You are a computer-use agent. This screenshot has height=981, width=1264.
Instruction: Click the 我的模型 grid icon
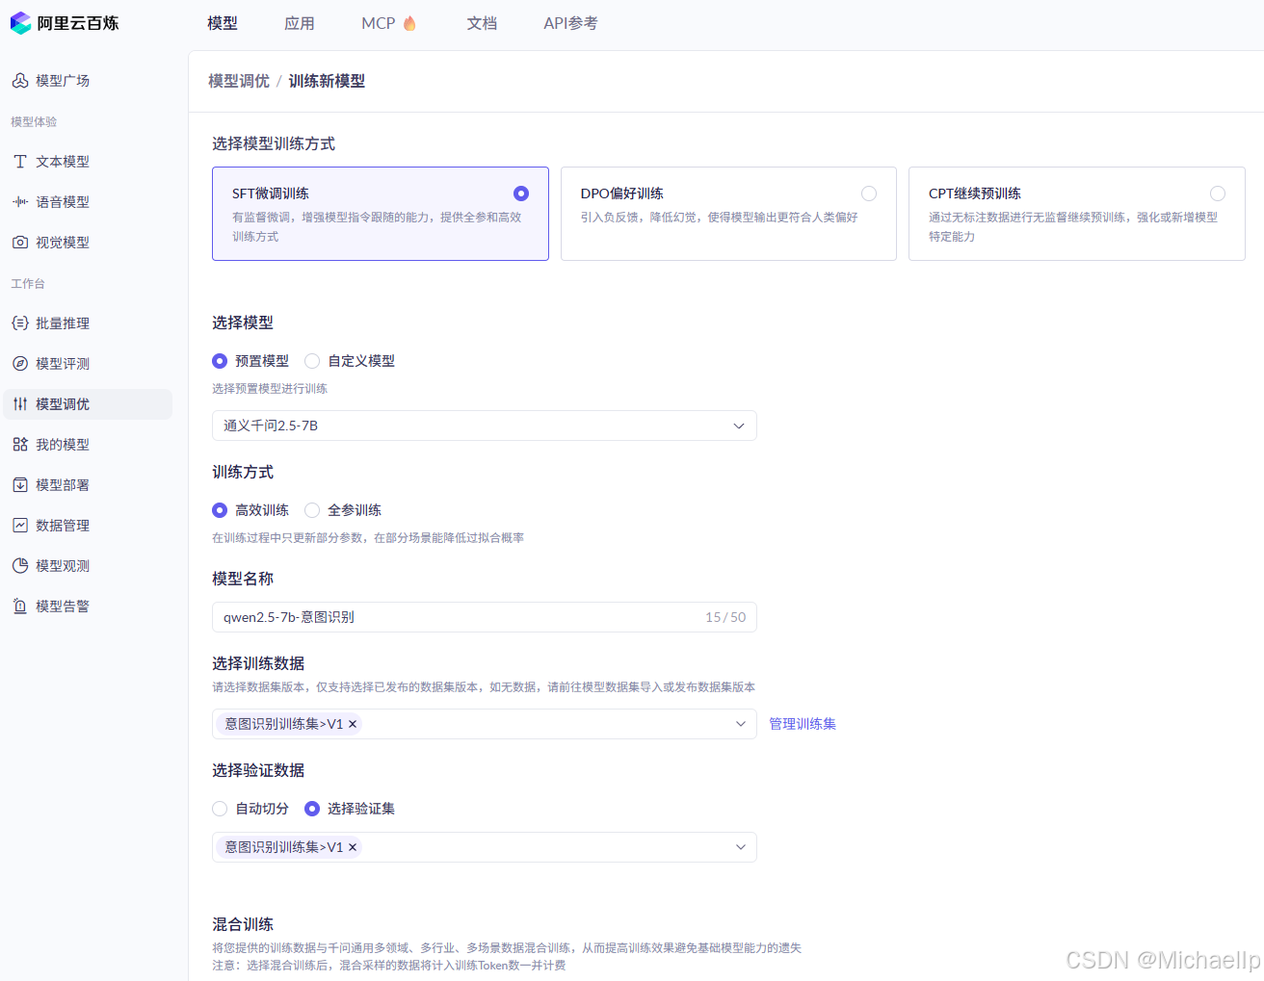[x=20, y=445]
